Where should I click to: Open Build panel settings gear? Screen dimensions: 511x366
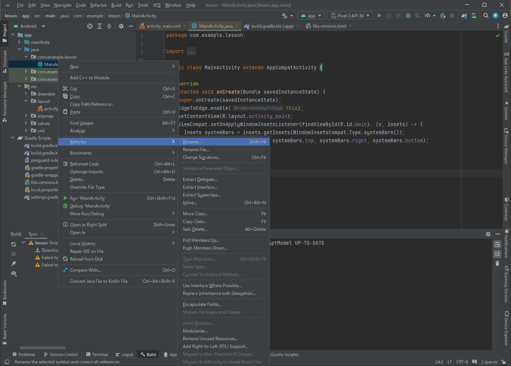click(488, 234)
